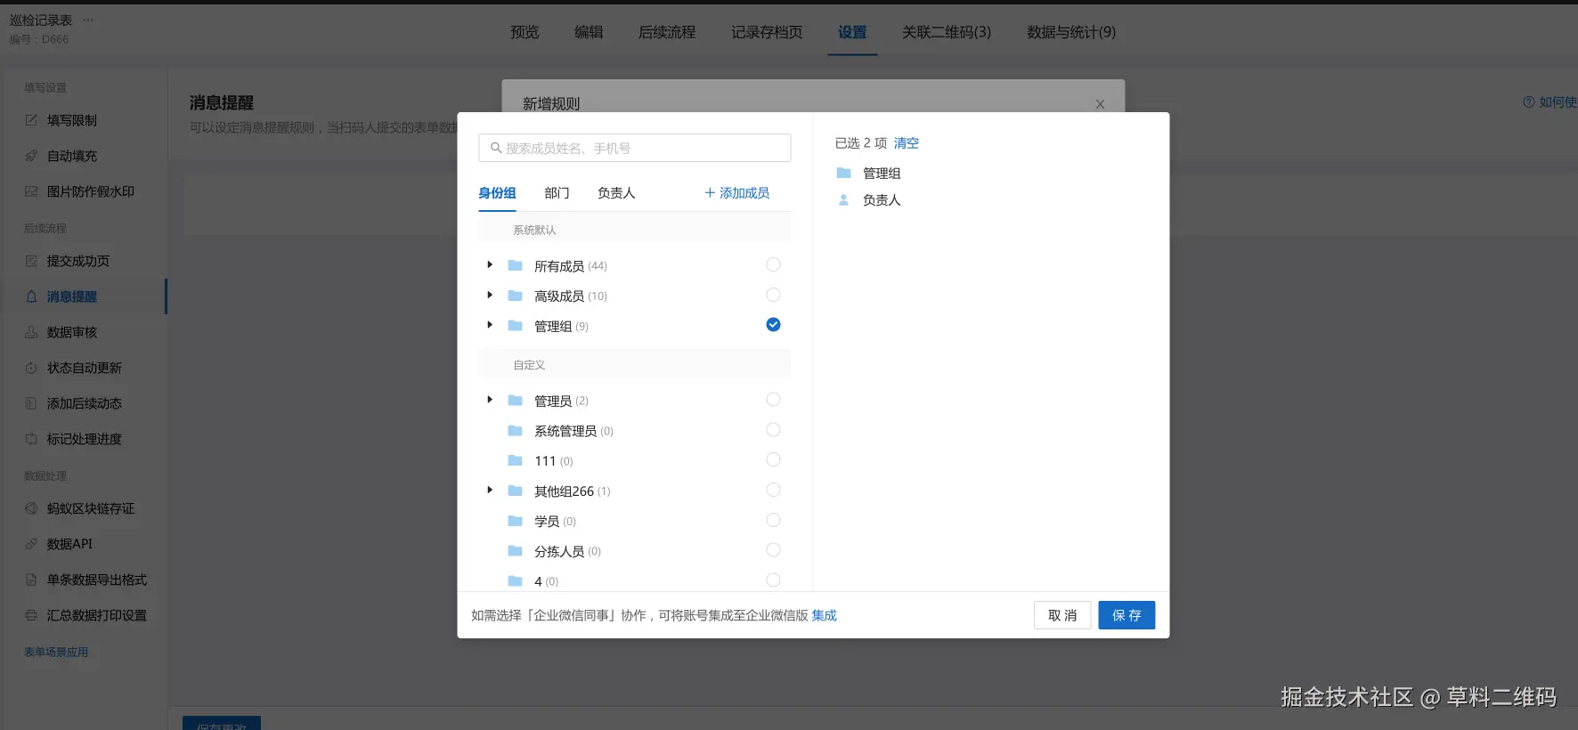Click the folder icon of 所有成员
This screenshot has width=1578, height=730.
[515, 265]
